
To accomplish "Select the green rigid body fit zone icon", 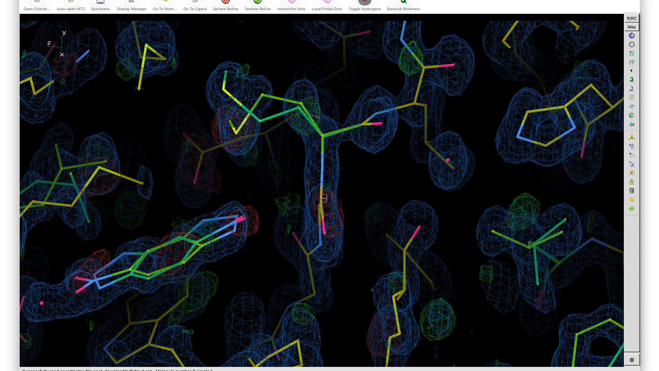I will pyautogui.click(x=632, y=53).
